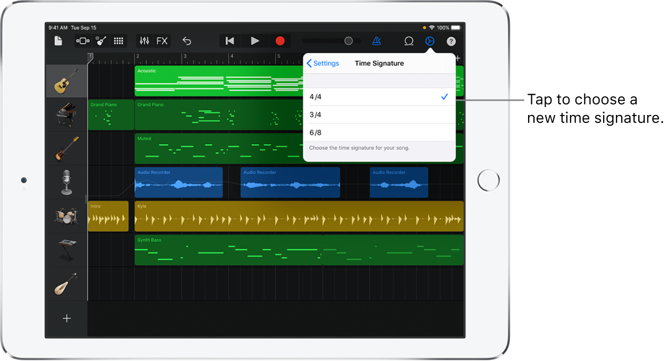Open the Loop Browser icon
The image size is (667, 361).
(x=409, y=40)
